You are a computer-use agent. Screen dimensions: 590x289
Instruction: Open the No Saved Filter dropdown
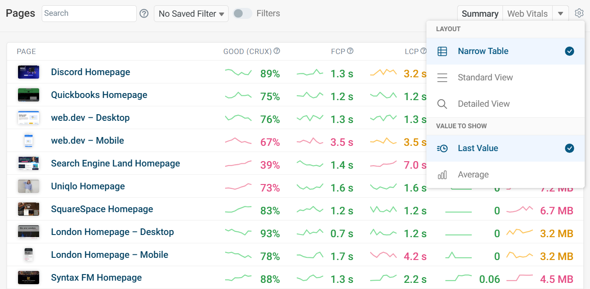point(191,14)
